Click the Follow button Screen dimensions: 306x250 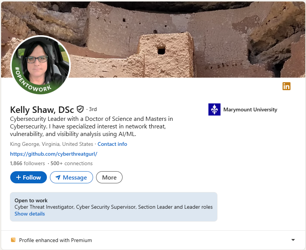pos(28,177)
